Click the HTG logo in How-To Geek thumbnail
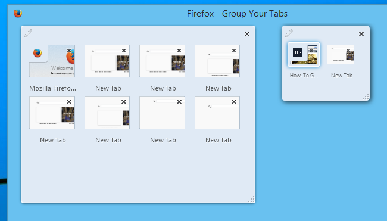The image size is (387, 221). (x=298, y=52)
